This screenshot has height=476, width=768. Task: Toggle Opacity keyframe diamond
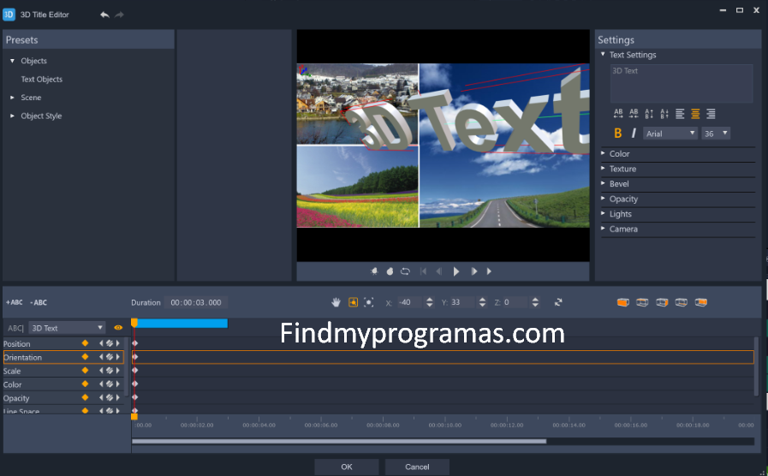(86, 397)
